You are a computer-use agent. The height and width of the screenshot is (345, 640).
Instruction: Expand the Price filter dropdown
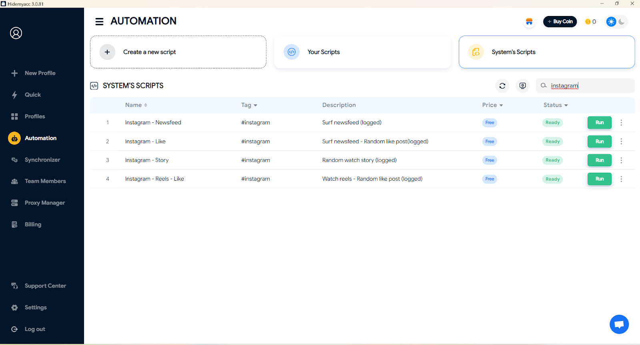coord(492,105)
